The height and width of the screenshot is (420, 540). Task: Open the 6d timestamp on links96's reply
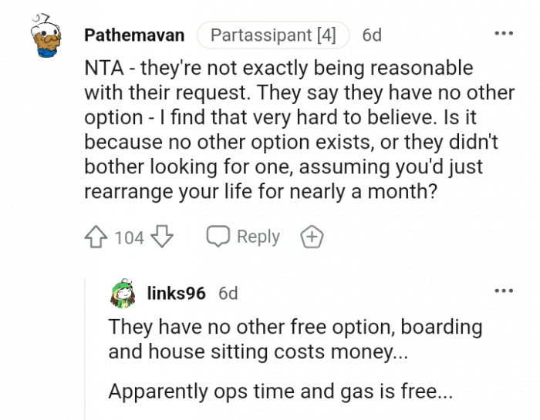228,293
